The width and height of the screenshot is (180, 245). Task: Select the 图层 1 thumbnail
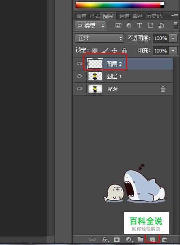point(95,76)
